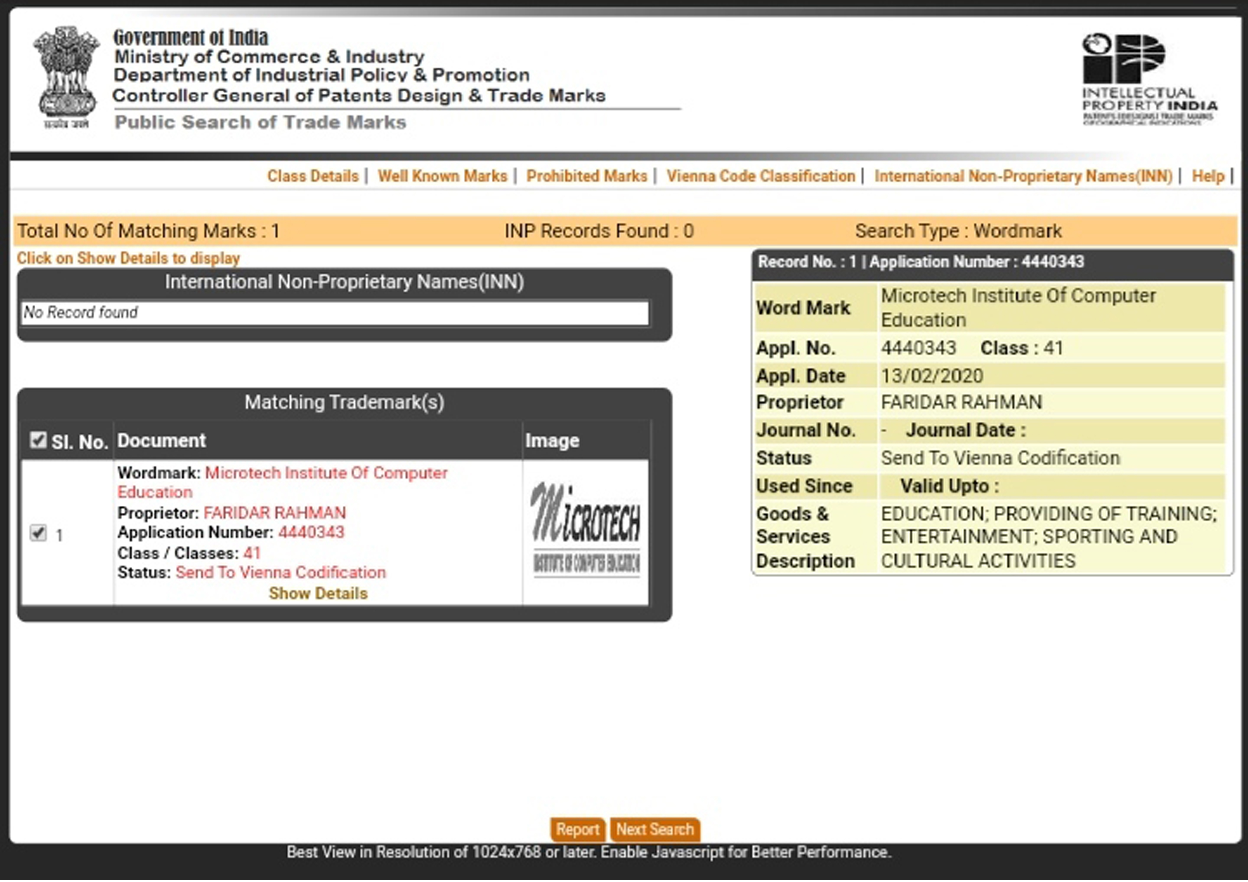Click the 'Class : 41' text in details panel
The width and height of the screenshot is (1248, 882).
[x=1022, y=348]
